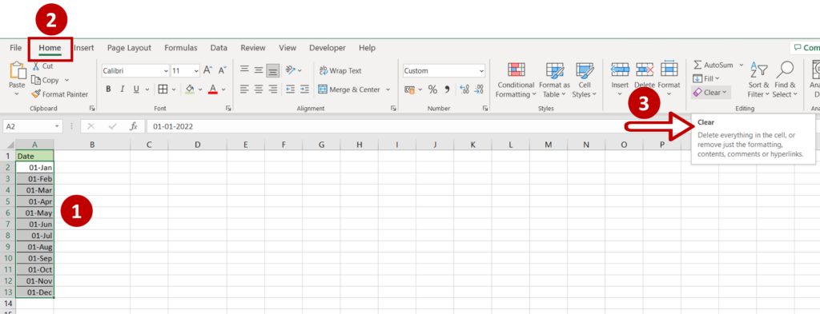Click the Cut scissors icon
The image size is (820, 314).
[36, 66]
